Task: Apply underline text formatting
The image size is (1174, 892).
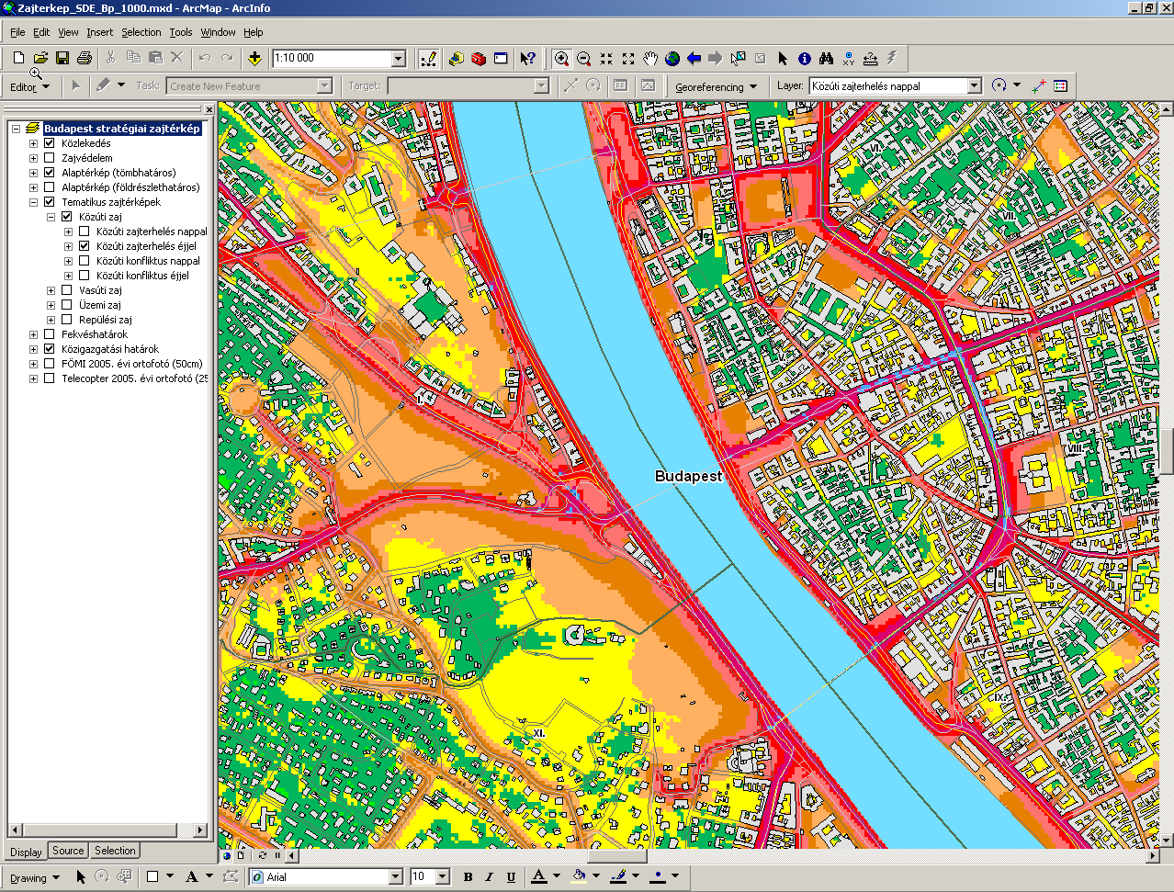Action: coord(511,877)
